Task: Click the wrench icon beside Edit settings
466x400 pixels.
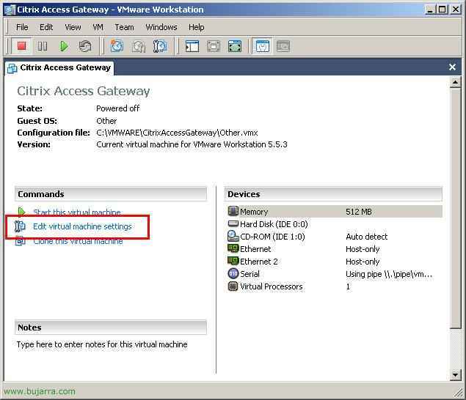Action: click(20, 226)
